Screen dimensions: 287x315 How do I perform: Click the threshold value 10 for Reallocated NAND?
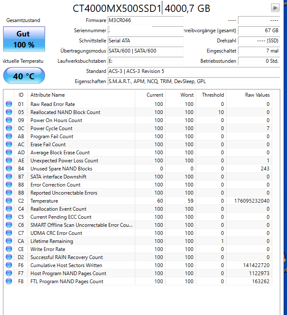[221, 112]
